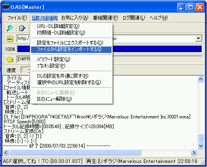Expand the URL address combo box arrow
This screenshot has width=207, height=167.
click(199, 38)
